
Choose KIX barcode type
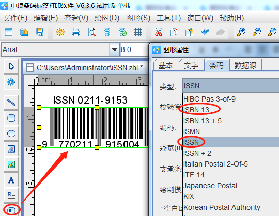coord(231,196)
